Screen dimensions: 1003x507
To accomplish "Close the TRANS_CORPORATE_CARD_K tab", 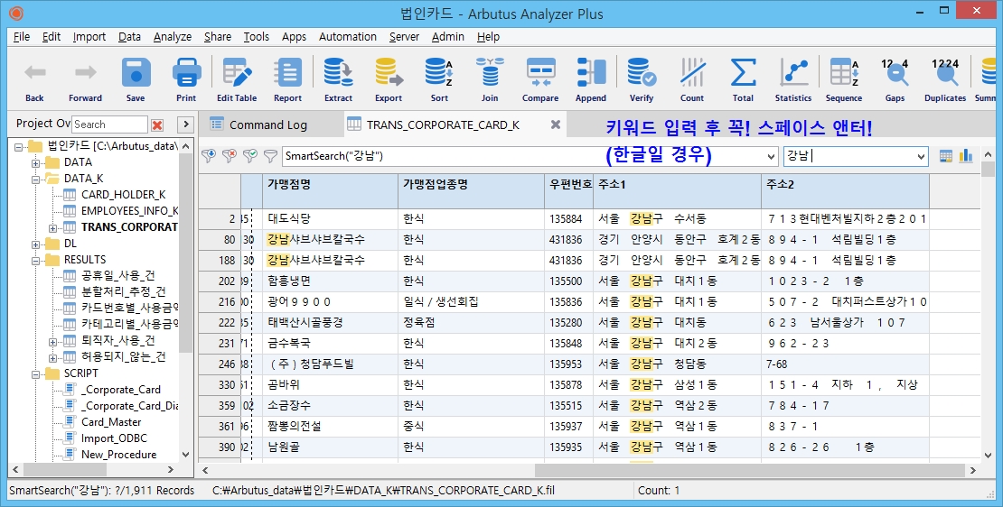I will 555,124.
